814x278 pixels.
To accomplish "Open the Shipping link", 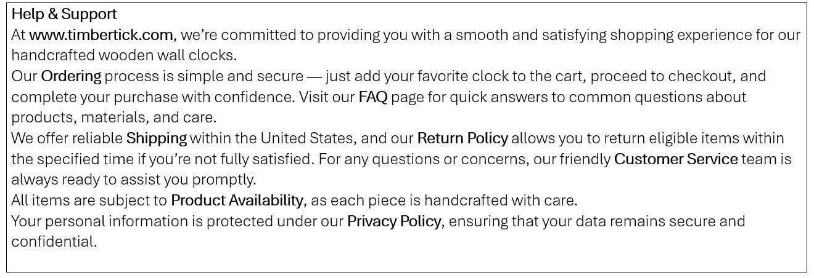I will point(156,138).
